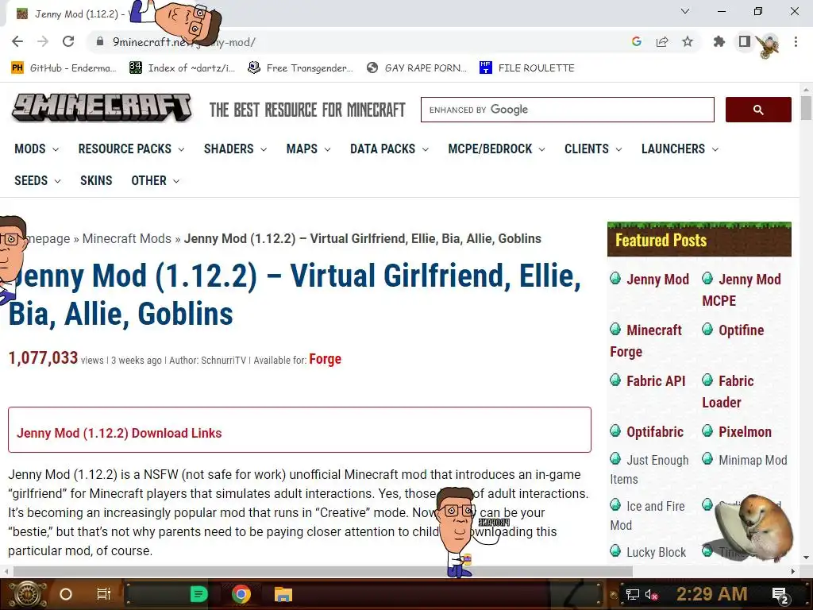Viewport: 813px width, 610px height.
Task: Click the dark red search button
Action: 758,110
